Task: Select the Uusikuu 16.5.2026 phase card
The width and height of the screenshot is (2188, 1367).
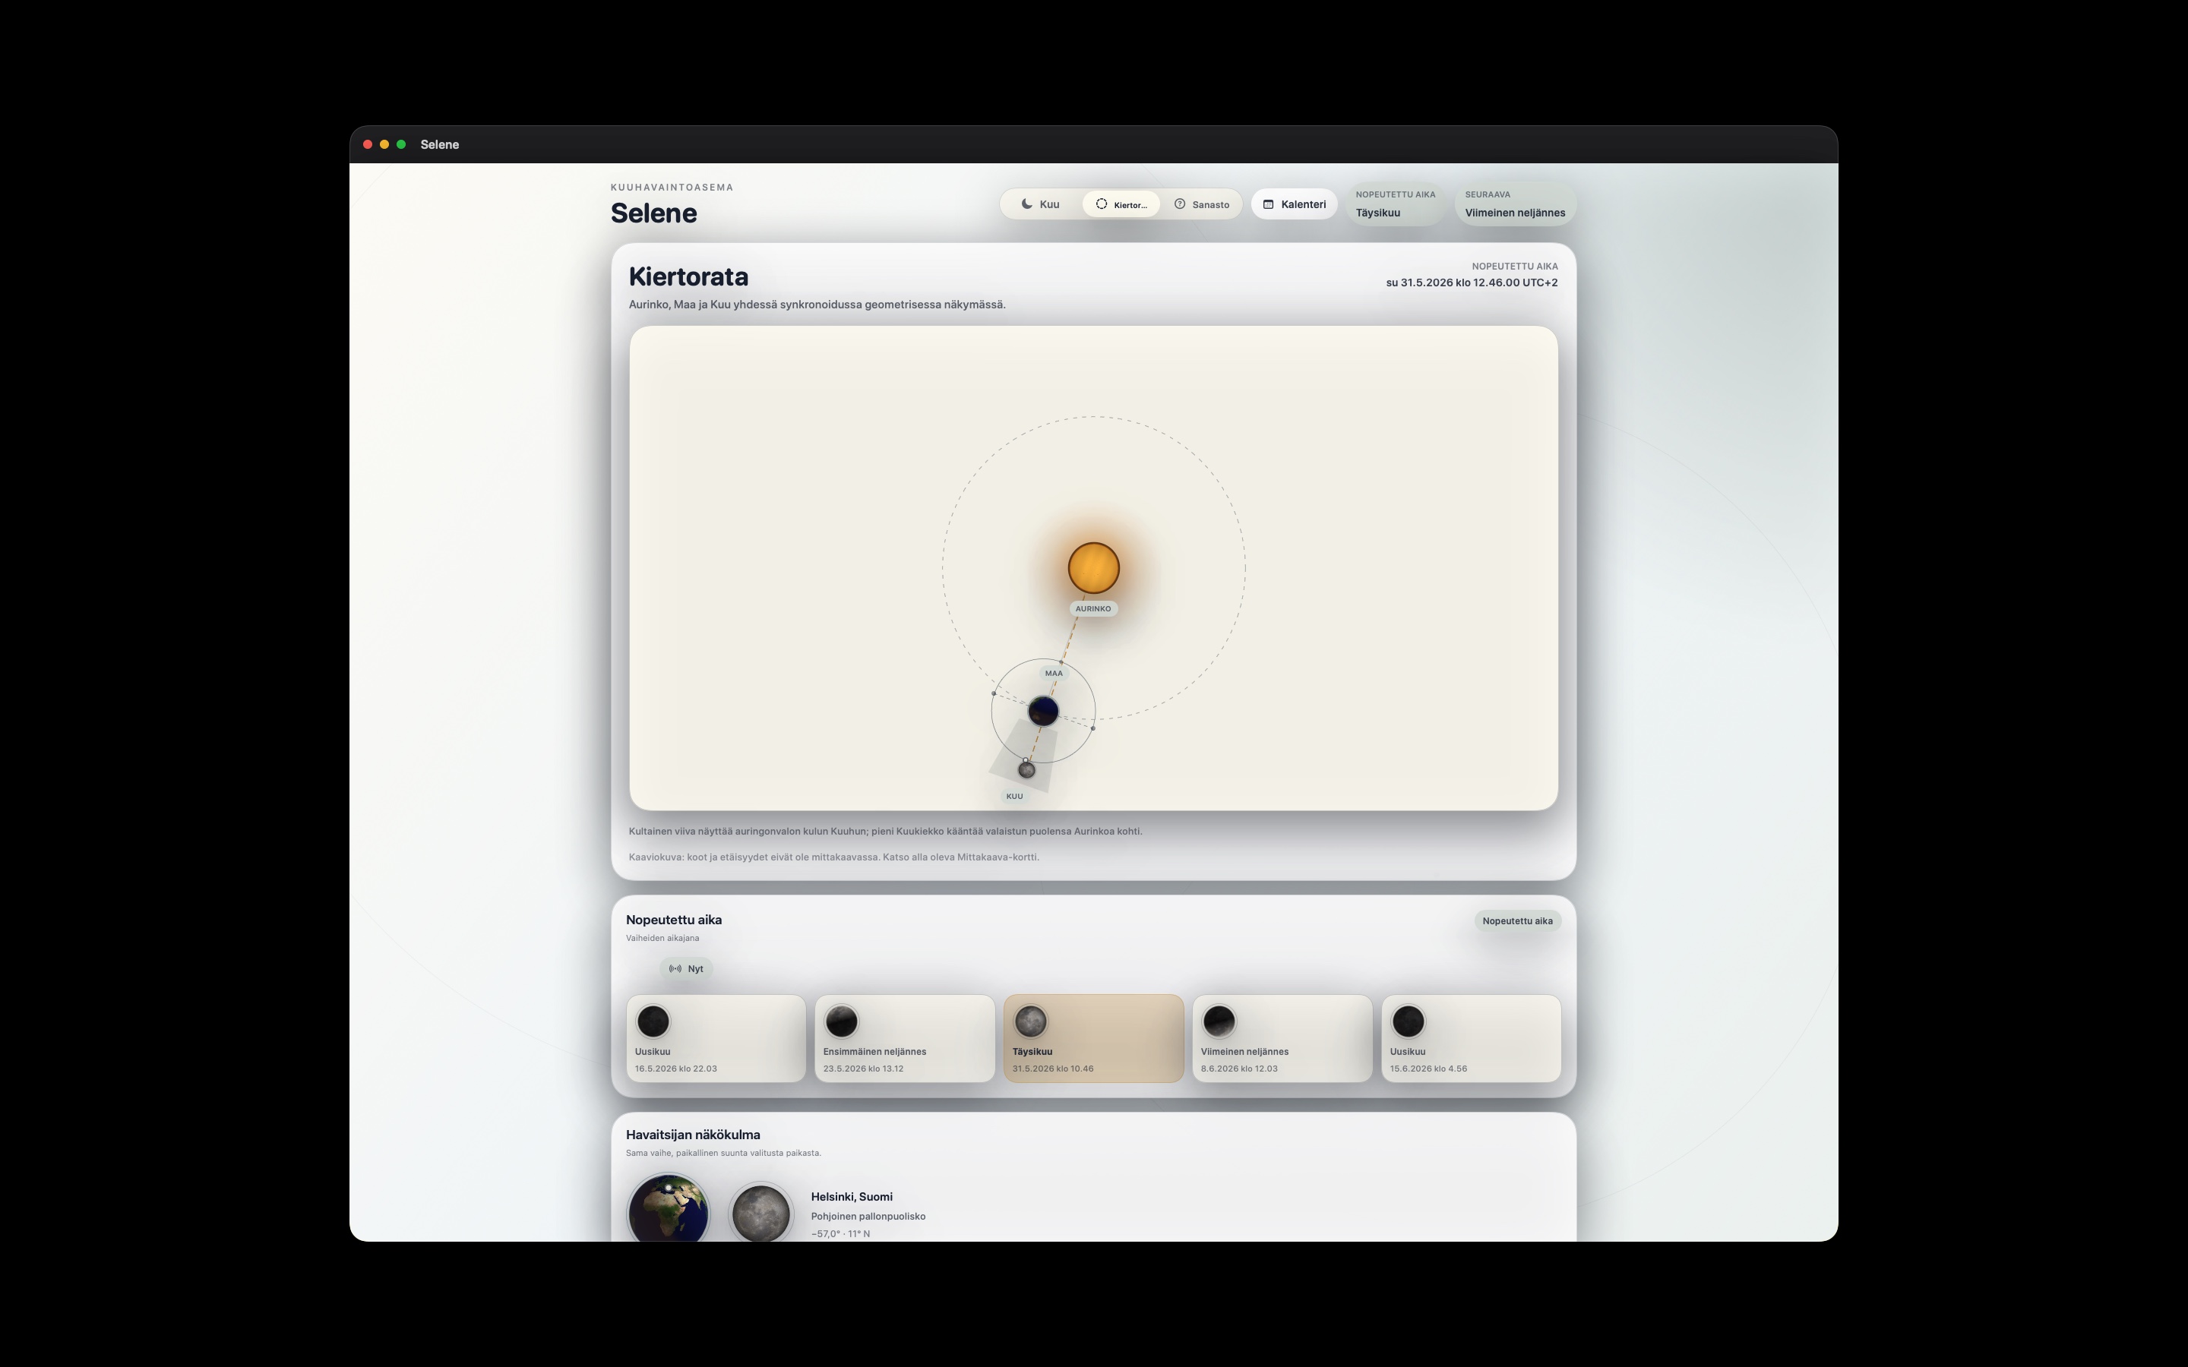Action: pos(716,1039)
